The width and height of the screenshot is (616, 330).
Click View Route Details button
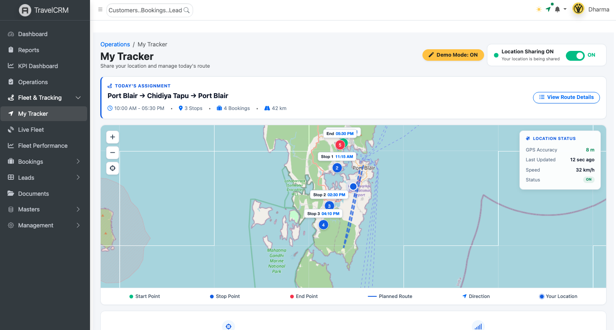click(x=566, y=97)
